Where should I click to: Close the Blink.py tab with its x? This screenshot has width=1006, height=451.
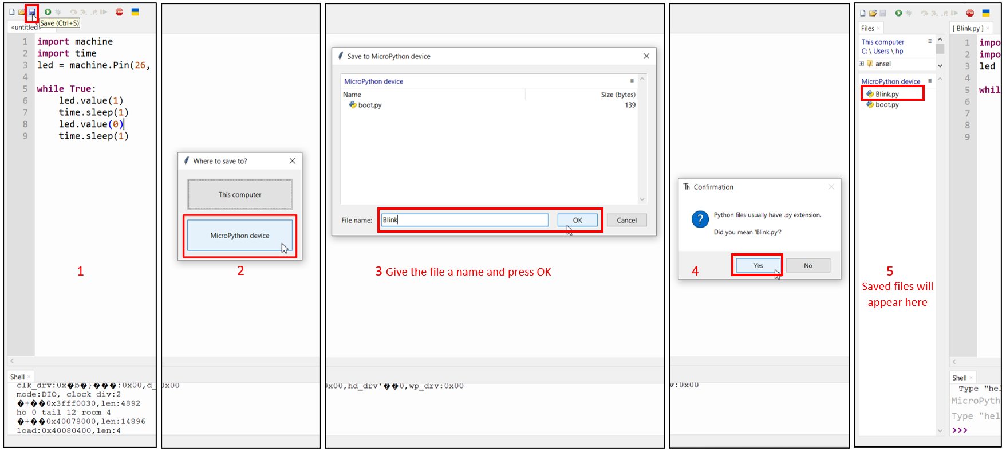coord(988,28)
